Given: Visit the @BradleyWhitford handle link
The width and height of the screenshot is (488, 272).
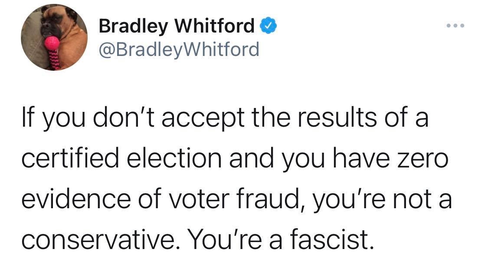Looking at the screenshot, I should [x=179, y=49].
